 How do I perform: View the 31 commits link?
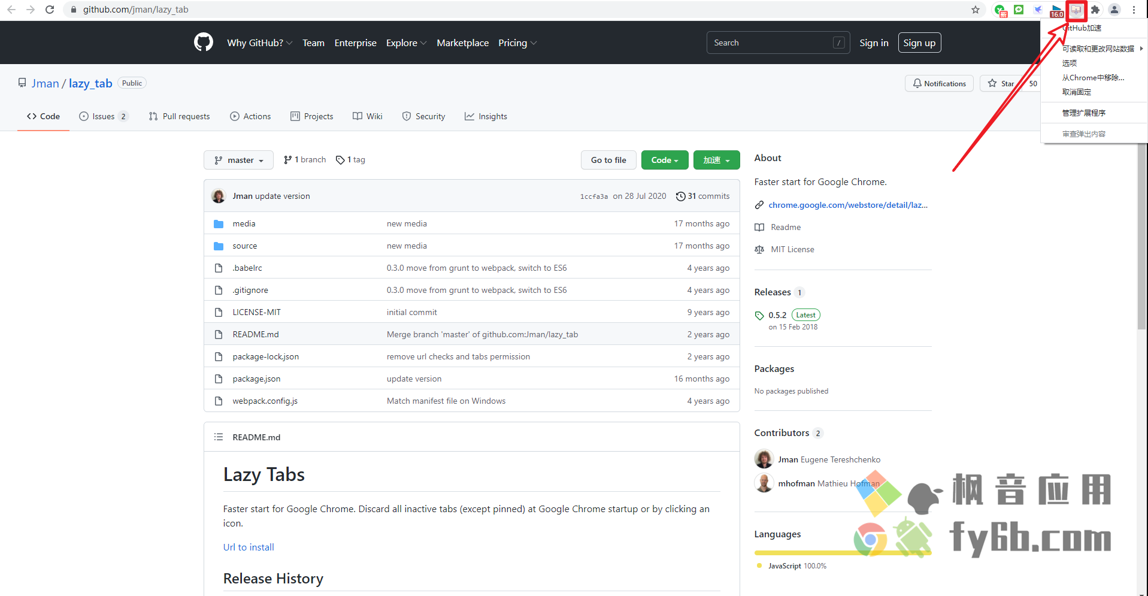click(x=702, y=196)
